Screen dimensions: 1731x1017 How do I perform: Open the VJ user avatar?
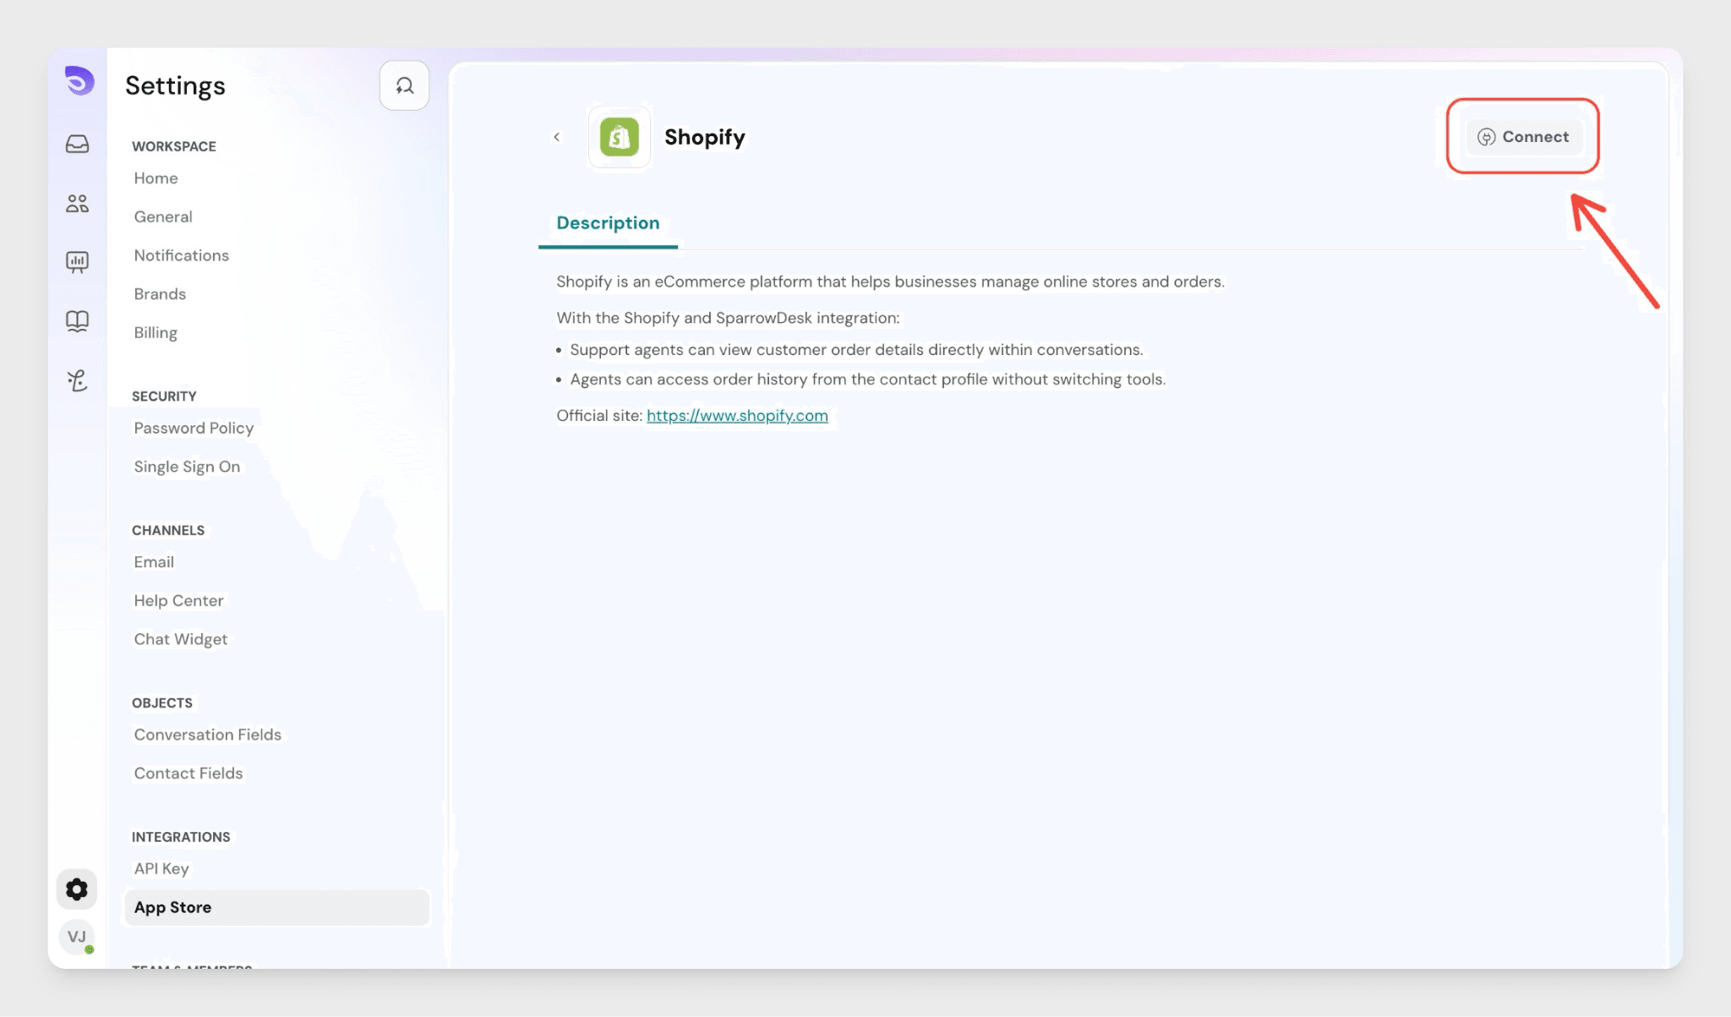(x=77, y=937)
